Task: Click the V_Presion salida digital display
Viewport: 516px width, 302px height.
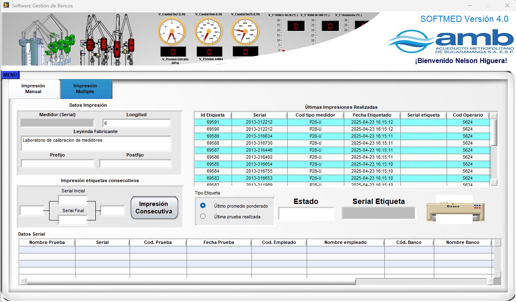Action: coord(209,52)
